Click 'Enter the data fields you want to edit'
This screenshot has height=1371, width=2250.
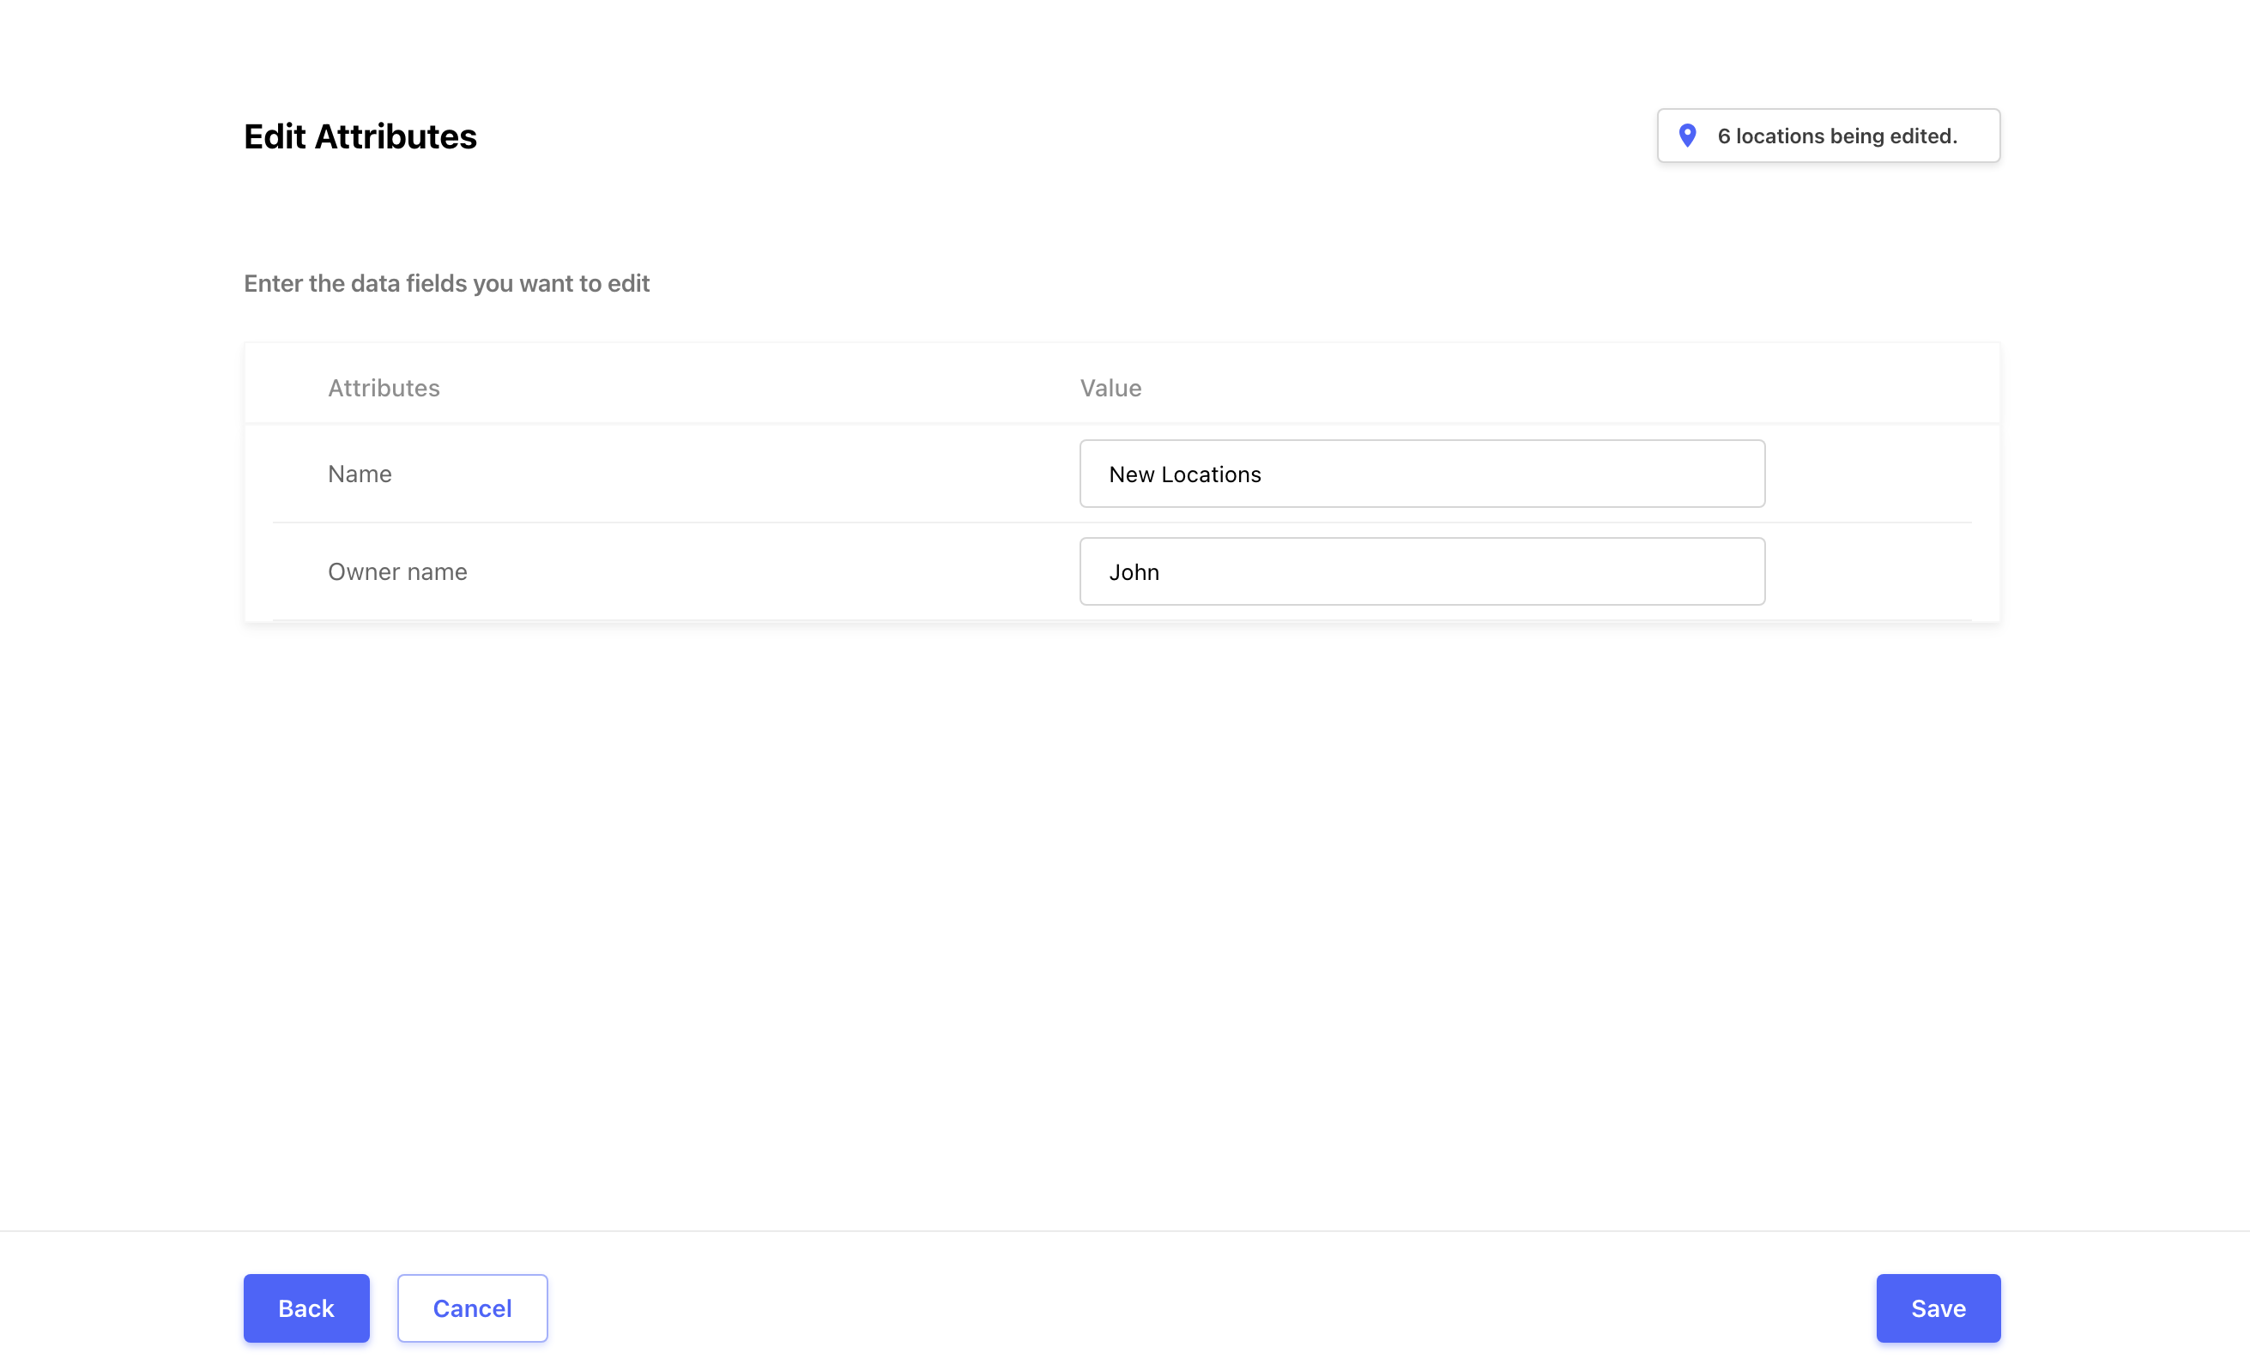(x=446, y=284)
